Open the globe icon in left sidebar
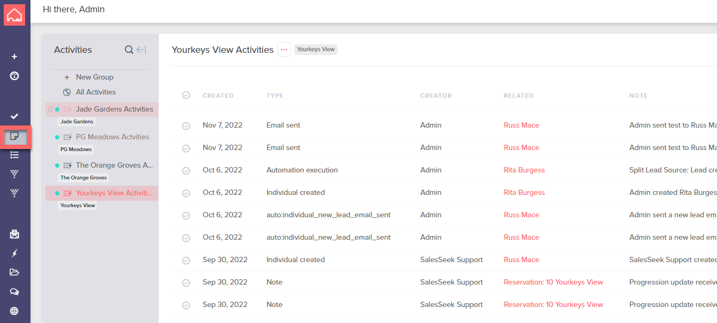The image size is (717, 323). [x=14, y=311]
